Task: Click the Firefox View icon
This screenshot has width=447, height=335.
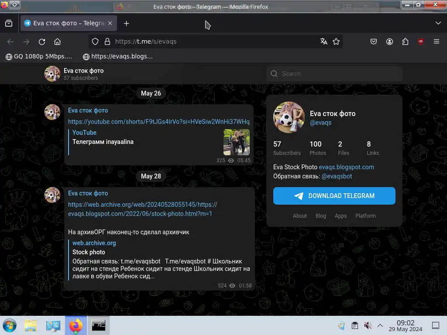Action: [x=9, y=24]
